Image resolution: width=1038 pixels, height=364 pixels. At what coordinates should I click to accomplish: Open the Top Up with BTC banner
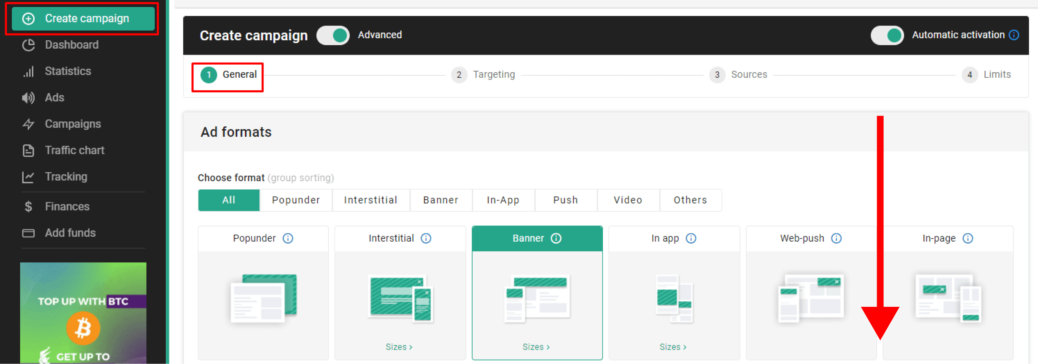pyautogui.click(x=83, y=312)
